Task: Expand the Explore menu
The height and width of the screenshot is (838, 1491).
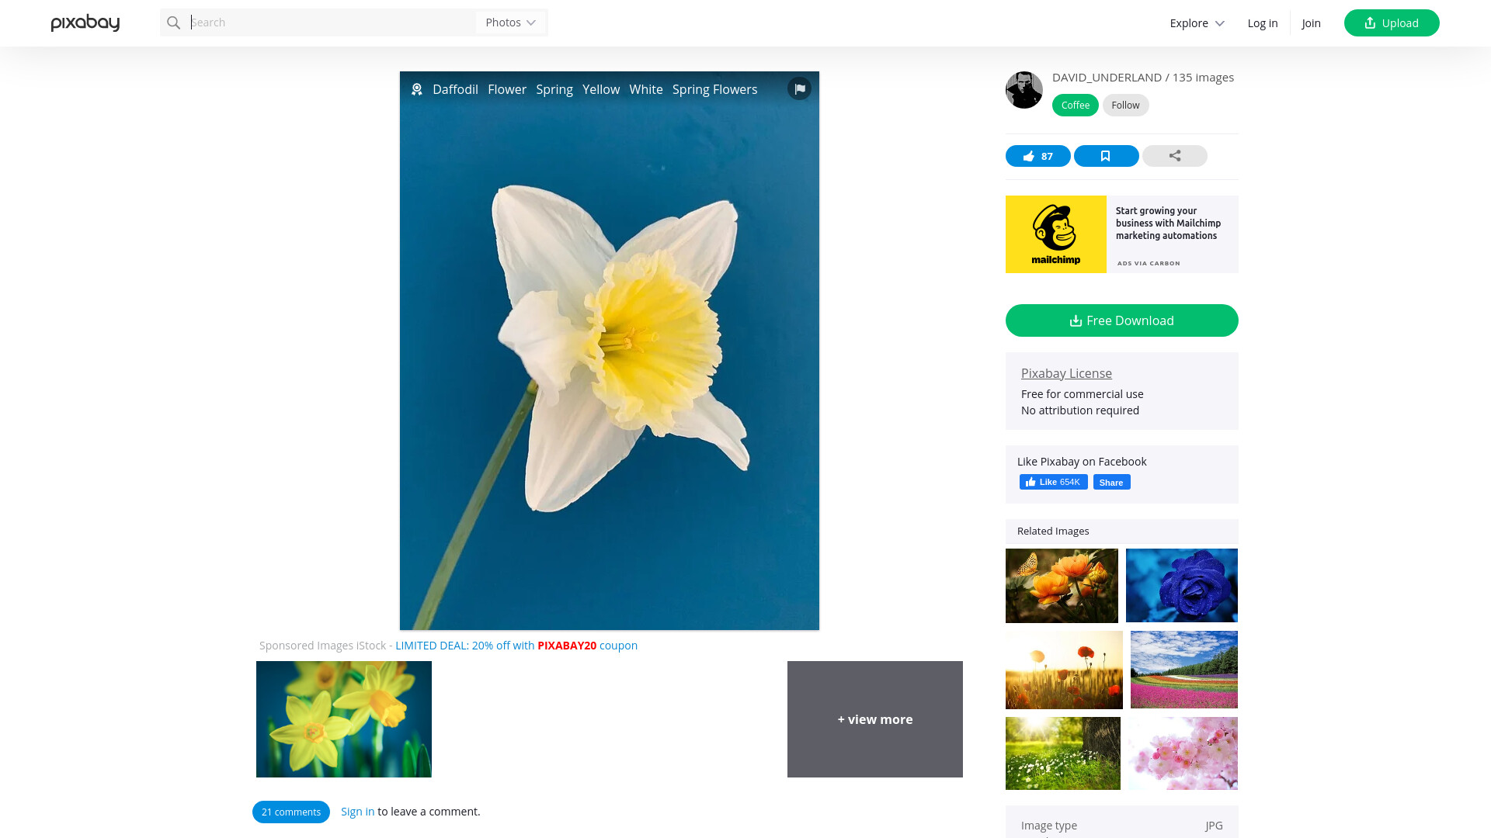Action: pos(1197,23)
